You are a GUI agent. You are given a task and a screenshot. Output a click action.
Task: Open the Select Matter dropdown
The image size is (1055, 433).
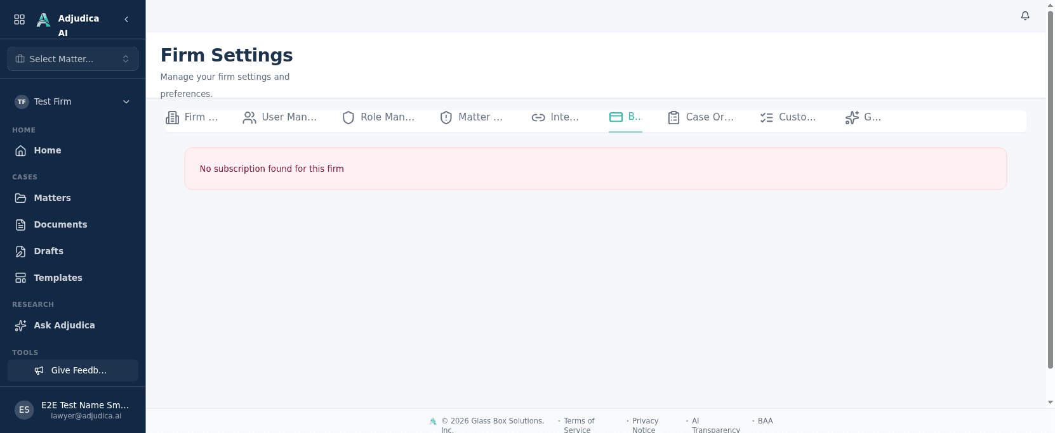pyautogui.click(x=73, y=59)
